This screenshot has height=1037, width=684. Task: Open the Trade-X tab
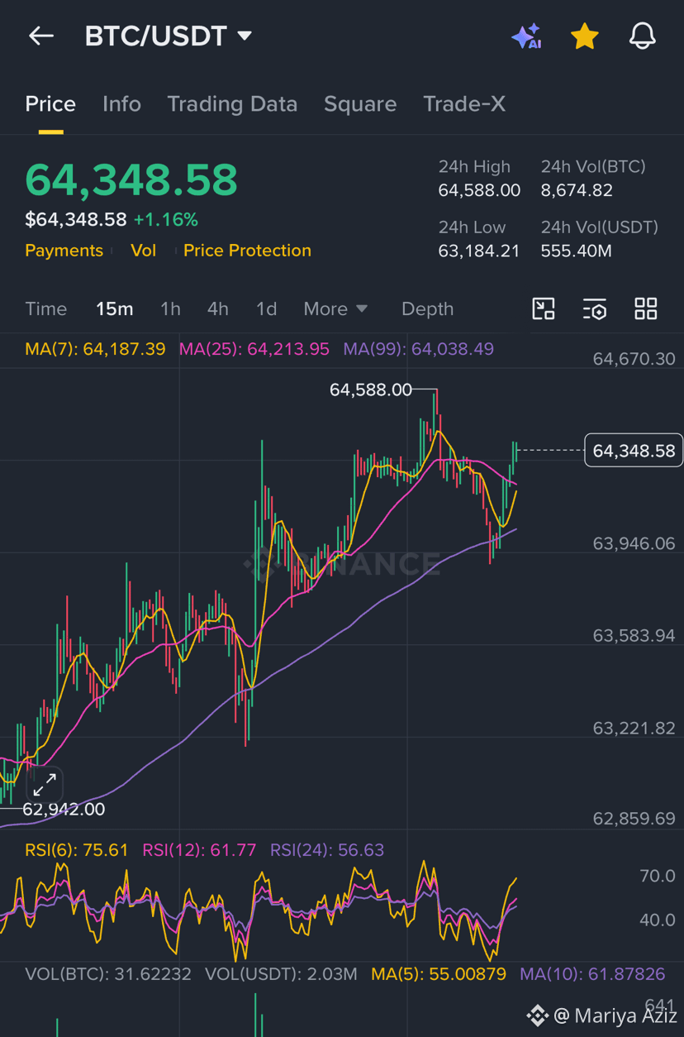(464, 103)
